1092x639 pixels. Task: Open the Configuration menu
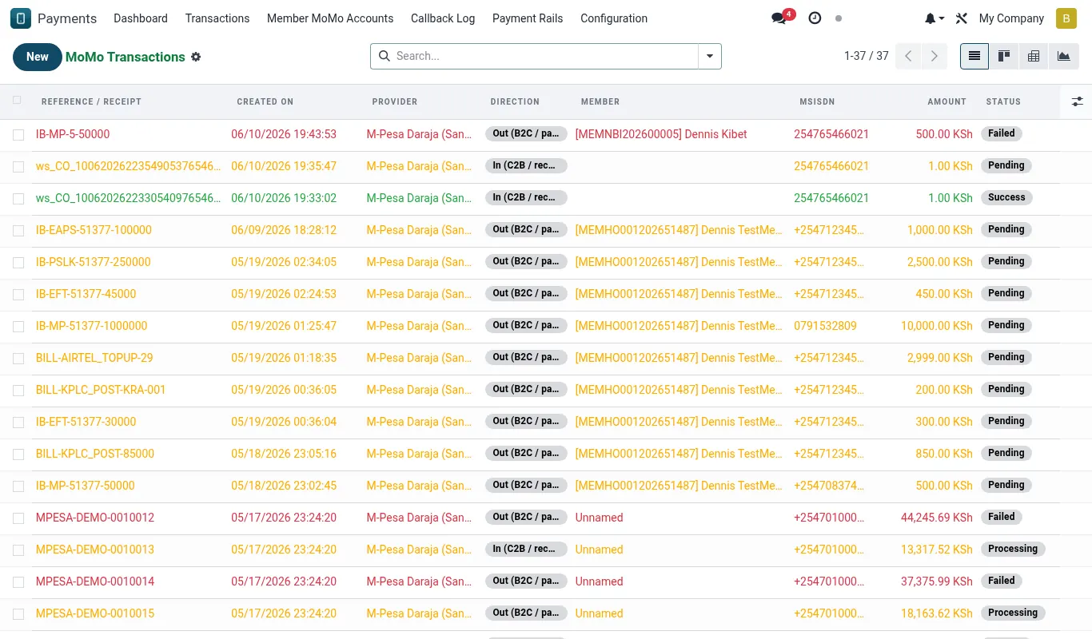[x=614, y=18]
